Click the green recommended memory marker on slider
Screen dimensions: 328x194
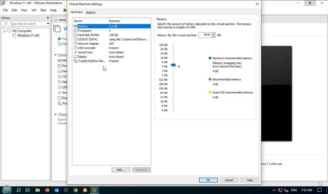tap(179, 66)
